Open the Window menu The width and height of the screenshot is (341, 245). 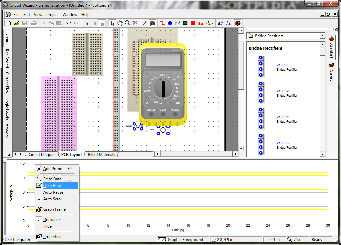(x=70, y=15)
